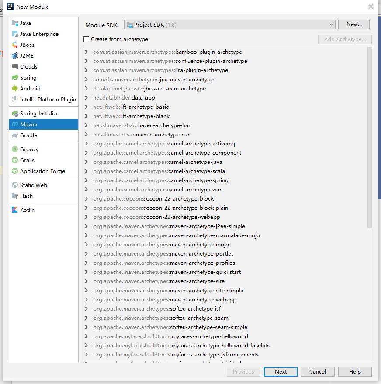Viewport: 381px width, 384px height.
Task: Expand the maven-archetype-webapp node
Action: click(87, 300)
